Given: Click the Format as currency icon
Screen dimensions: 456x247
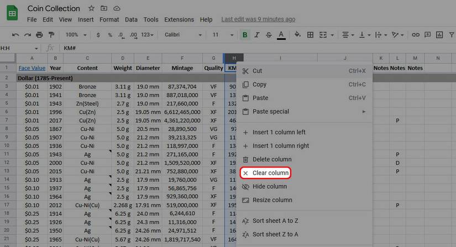Looking at the screenshot, I should tap(98, 35).
